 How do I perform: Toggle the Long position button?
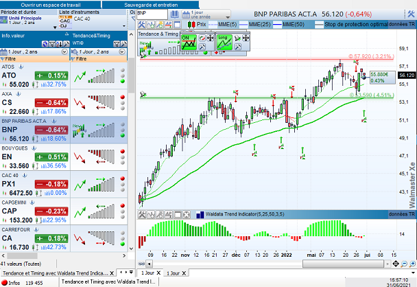pos(224,43)
